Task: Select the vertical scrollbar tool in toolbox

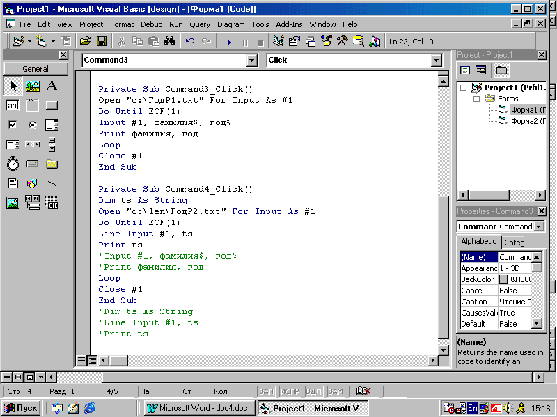Action: 52,145
